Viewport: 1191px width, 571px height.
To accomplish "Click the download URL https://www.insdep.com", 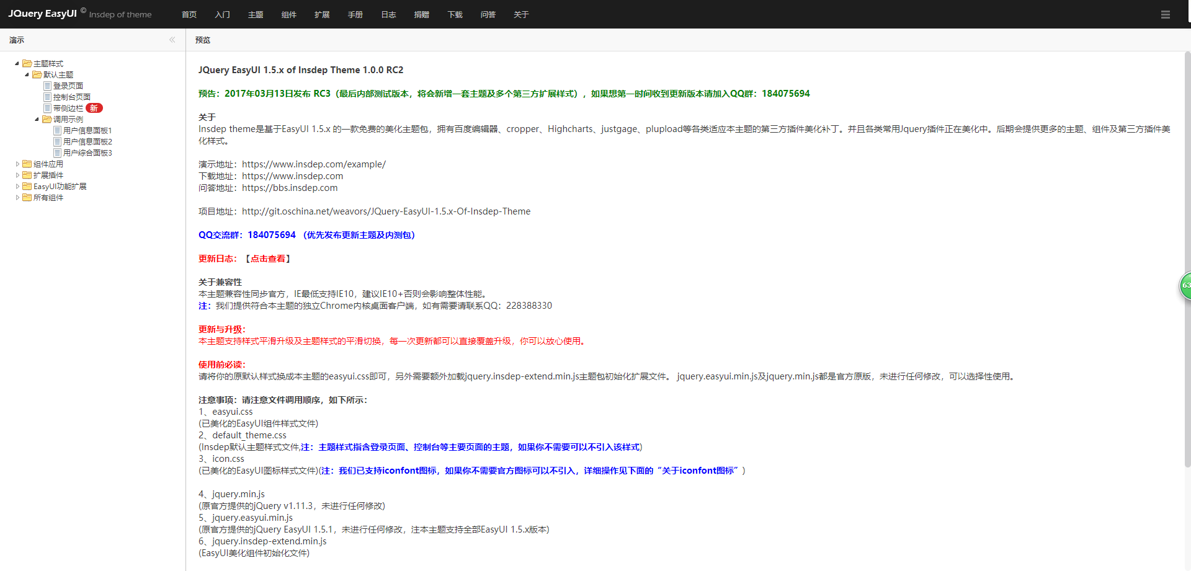I will [292, 176].
